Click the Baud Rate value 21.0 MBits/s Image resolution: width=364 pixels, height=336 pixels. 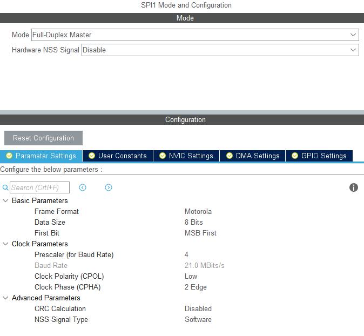coord(205,265)
